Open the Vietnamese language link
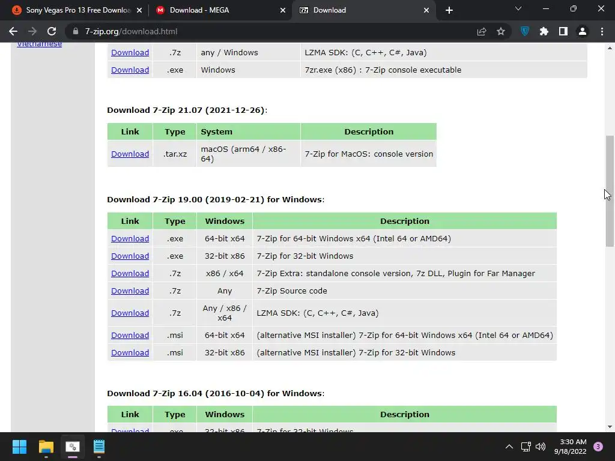The image size is (615, 461). tap(39, 44)
